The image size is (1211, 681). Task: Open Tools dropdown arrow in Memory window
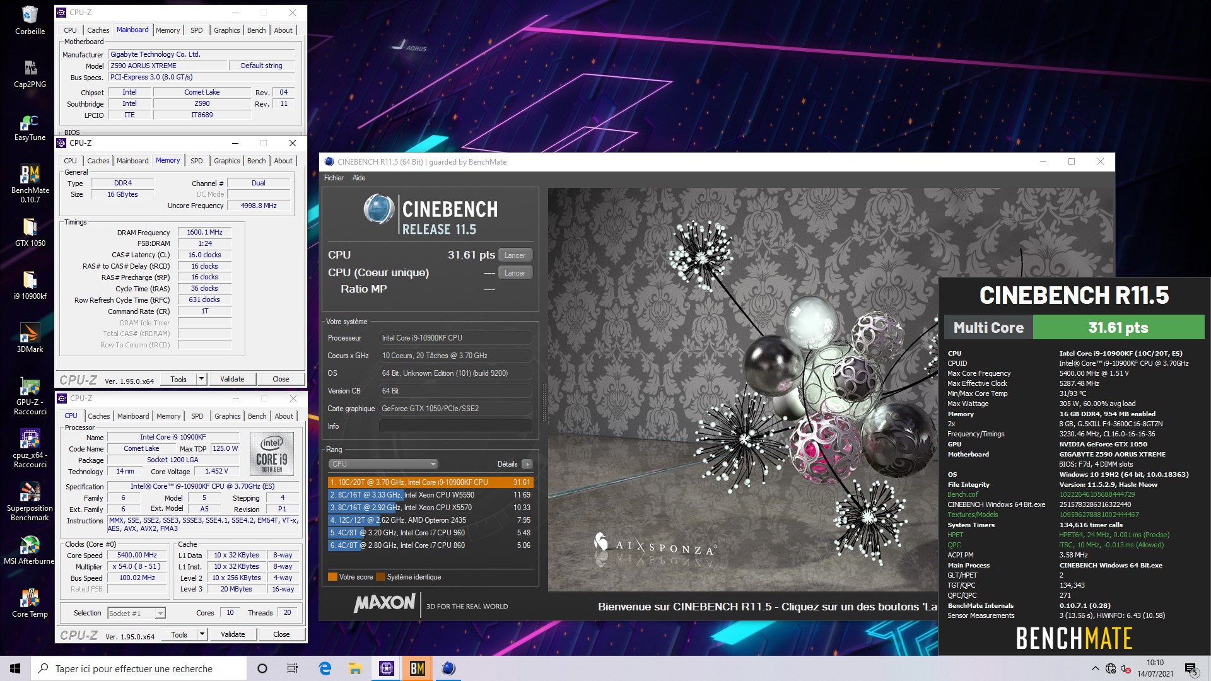coord(201,379)
